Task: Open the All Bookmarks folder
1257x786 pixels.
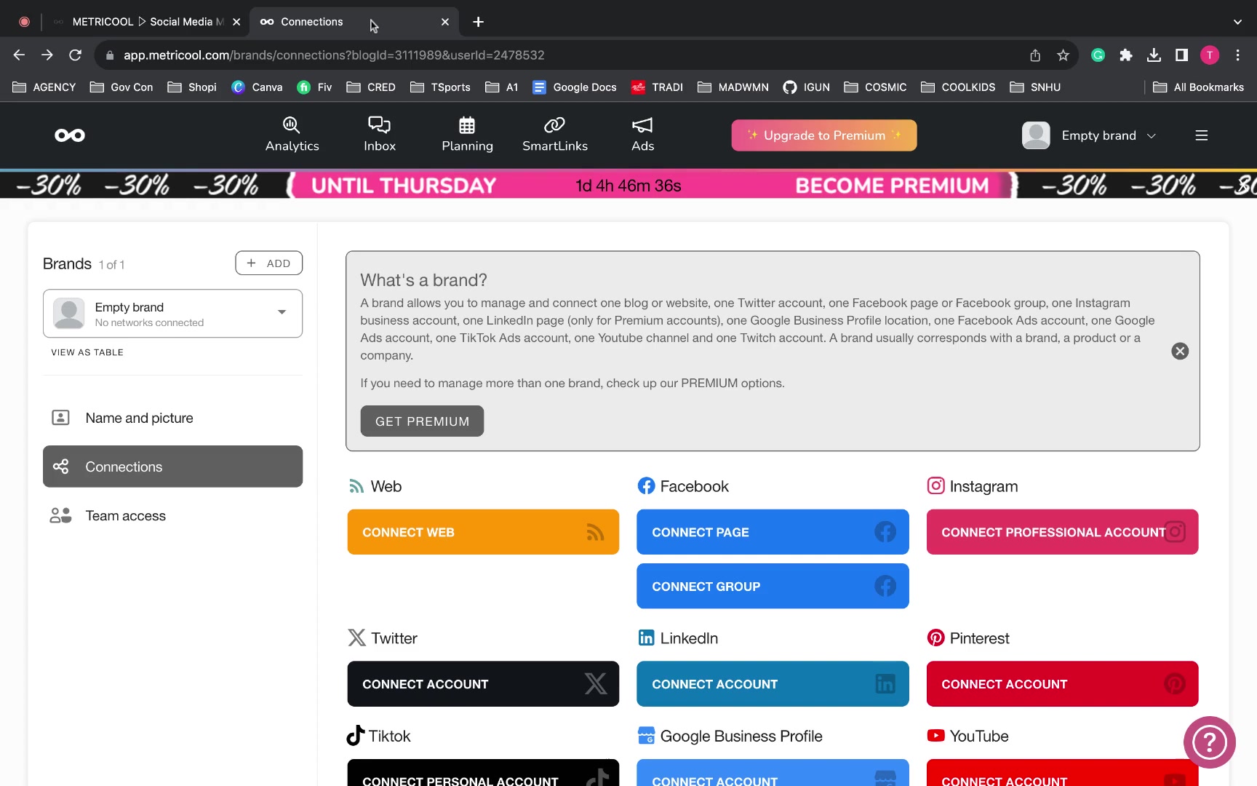Action: (x=1199, y=87)
